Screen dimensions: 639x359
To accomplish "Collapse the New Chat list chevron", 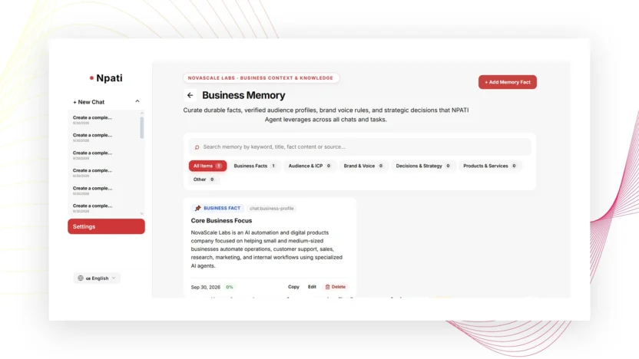I will click(x=137, y=101).
